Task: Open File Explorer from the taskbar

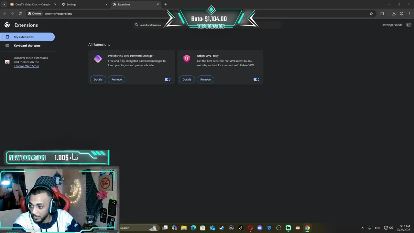Action: tap(184, 228)
